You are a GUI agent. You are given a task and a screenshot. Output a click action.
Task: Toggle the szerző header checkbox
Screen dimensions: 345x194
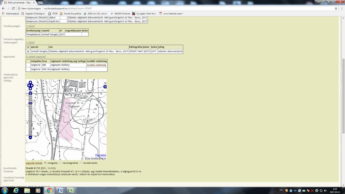pos(28,47)
